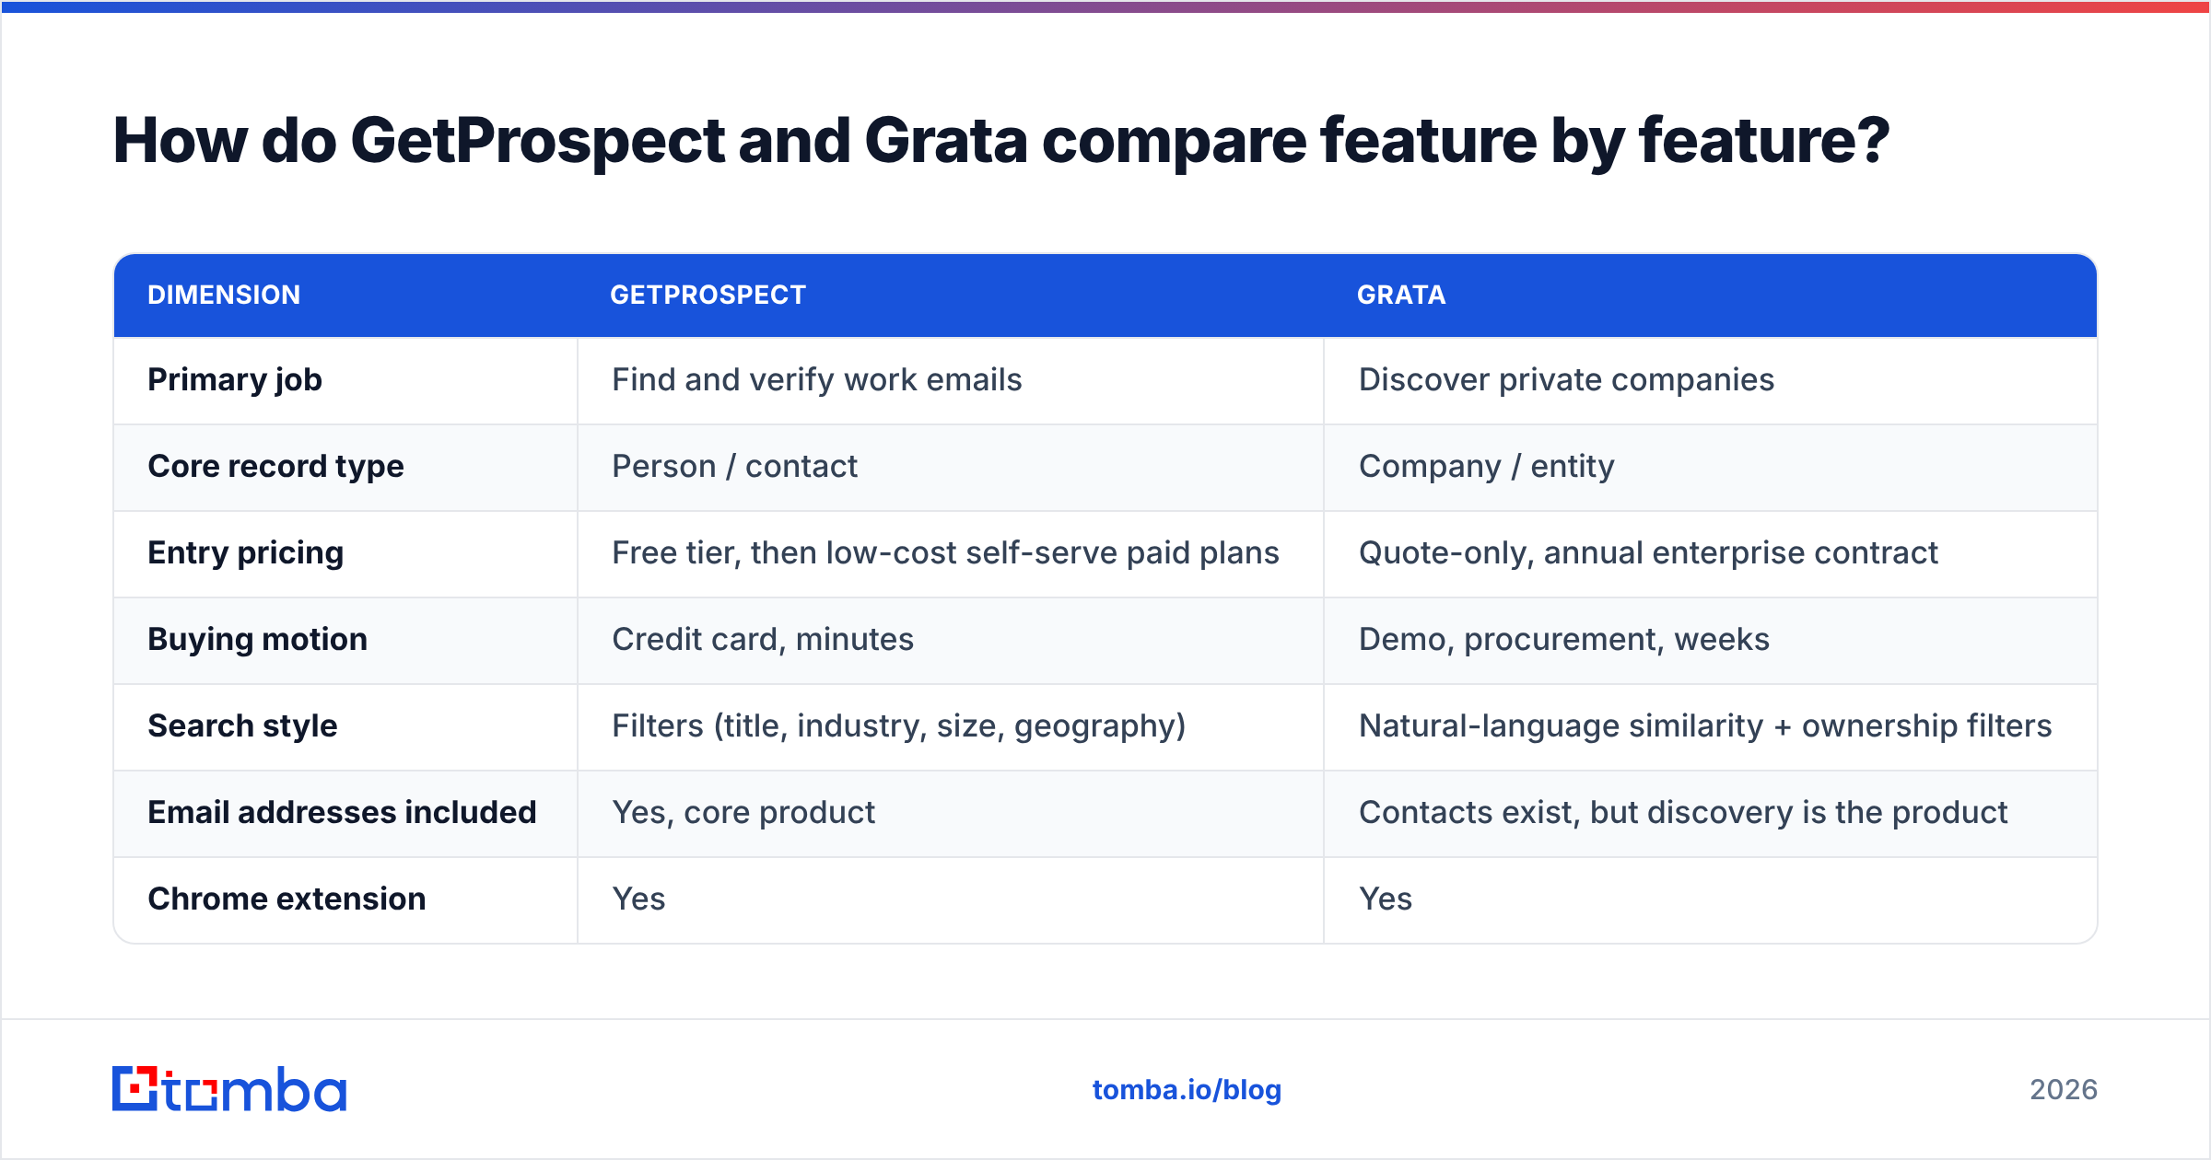Select the GRATA column header

pyautogui.click(x=1401, y=295)
